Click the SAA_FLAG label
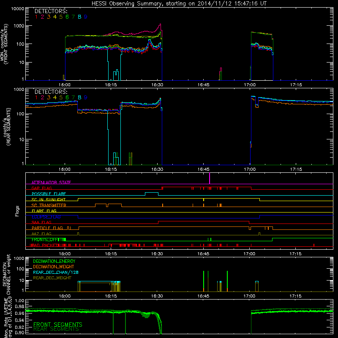 41,222
